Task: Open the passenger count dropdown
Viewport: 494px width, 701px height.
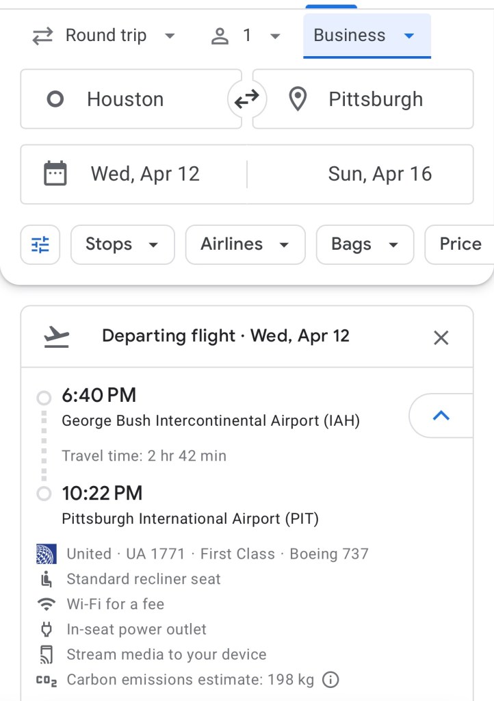Action: coord(246,36)
